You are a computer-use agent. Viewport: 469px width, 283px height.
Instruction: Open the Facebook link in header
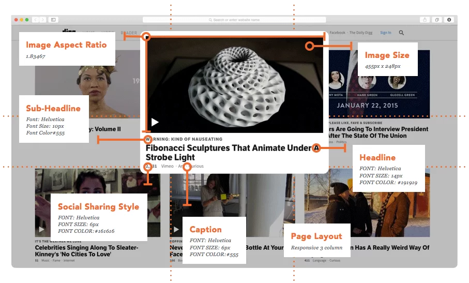tap(337, 33)
